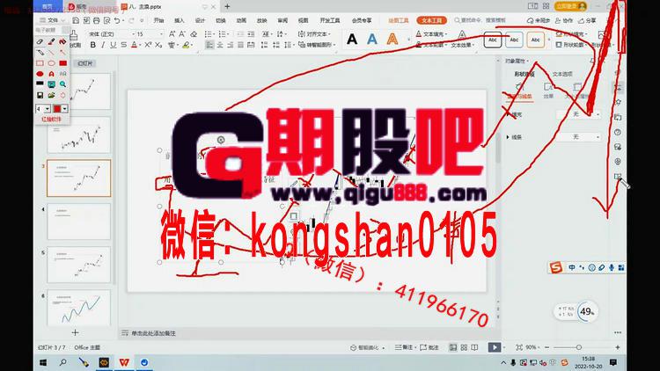The image size is (660, 371).
Task: Open font color dropdown arrow
Action: tap(139, 45)
